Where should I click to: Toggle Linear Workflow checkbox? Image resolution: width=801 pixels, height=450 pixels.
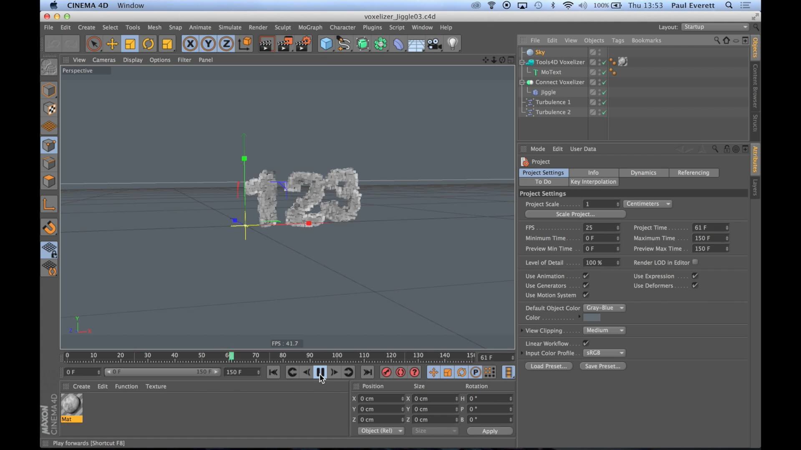(586, 343)
